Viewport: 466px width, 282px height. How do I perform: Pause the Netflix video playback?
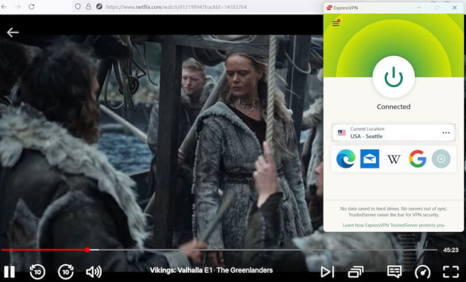(9, 272)
